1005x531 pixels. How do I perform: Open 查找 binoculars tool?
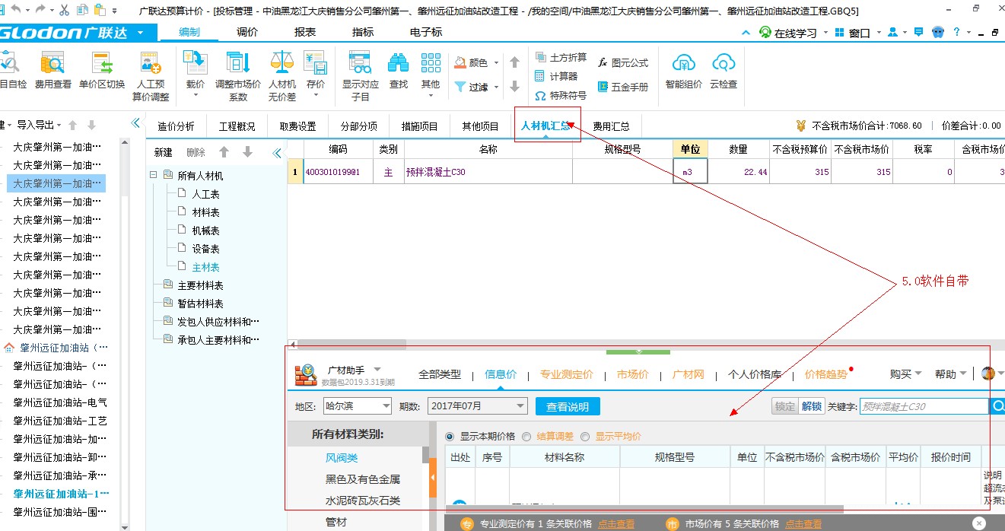click(x=399, y=71)
